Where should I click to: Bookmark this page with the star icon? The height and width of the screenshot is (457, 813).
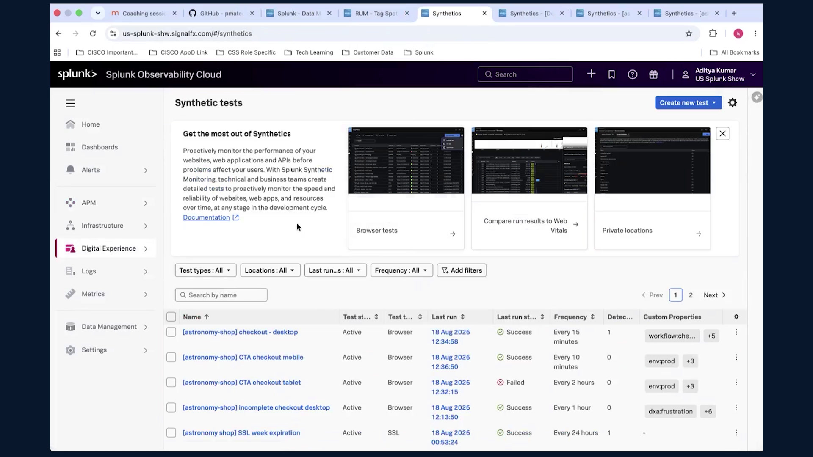click(689, 33)
